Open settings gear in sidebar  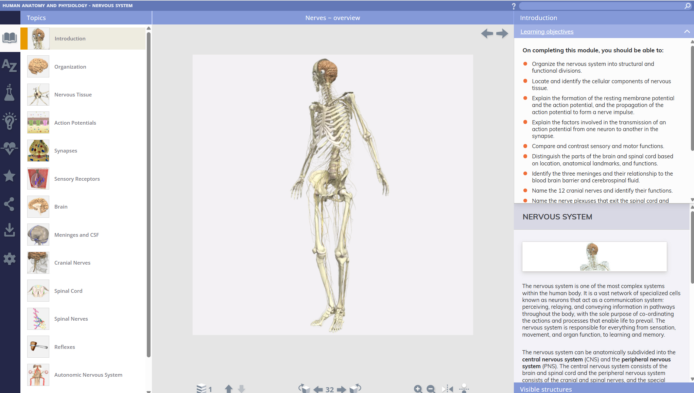(x=10, y=259)
